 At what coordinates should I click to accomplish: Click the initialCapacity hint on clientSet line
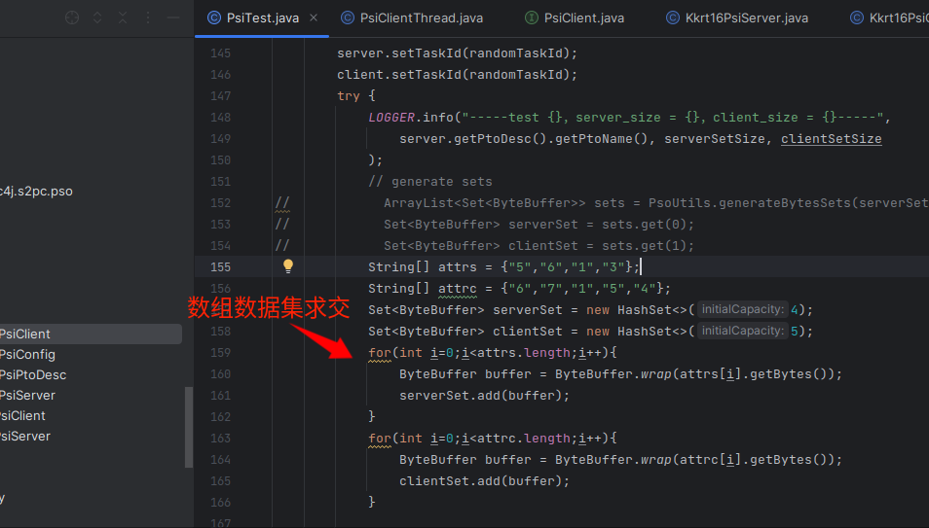click(x=742, y=331)
